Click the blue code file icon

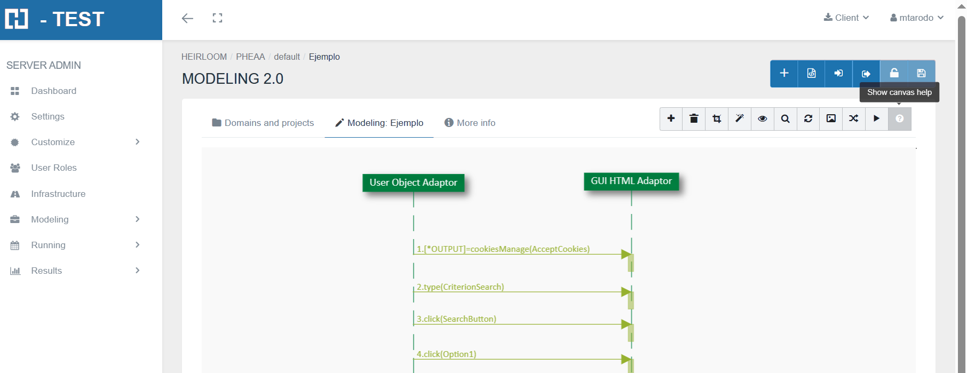[x=811, y=73]
